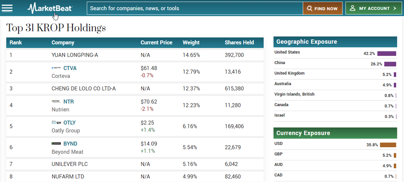Click the United States exposure bar

(387, 54)
